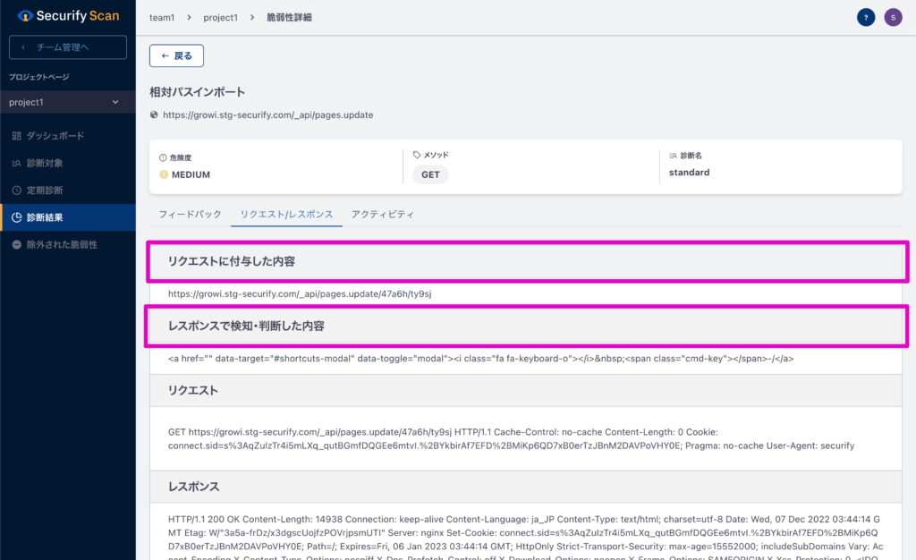Click the globe icon beside the URL
Viewport: 916px width, 560px height.
[x=154, y=115]
